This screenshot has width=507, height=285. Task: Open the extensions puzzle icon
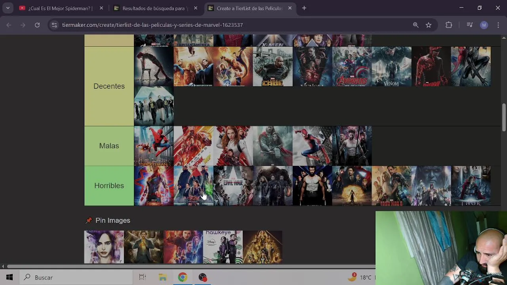pos(449,25)
